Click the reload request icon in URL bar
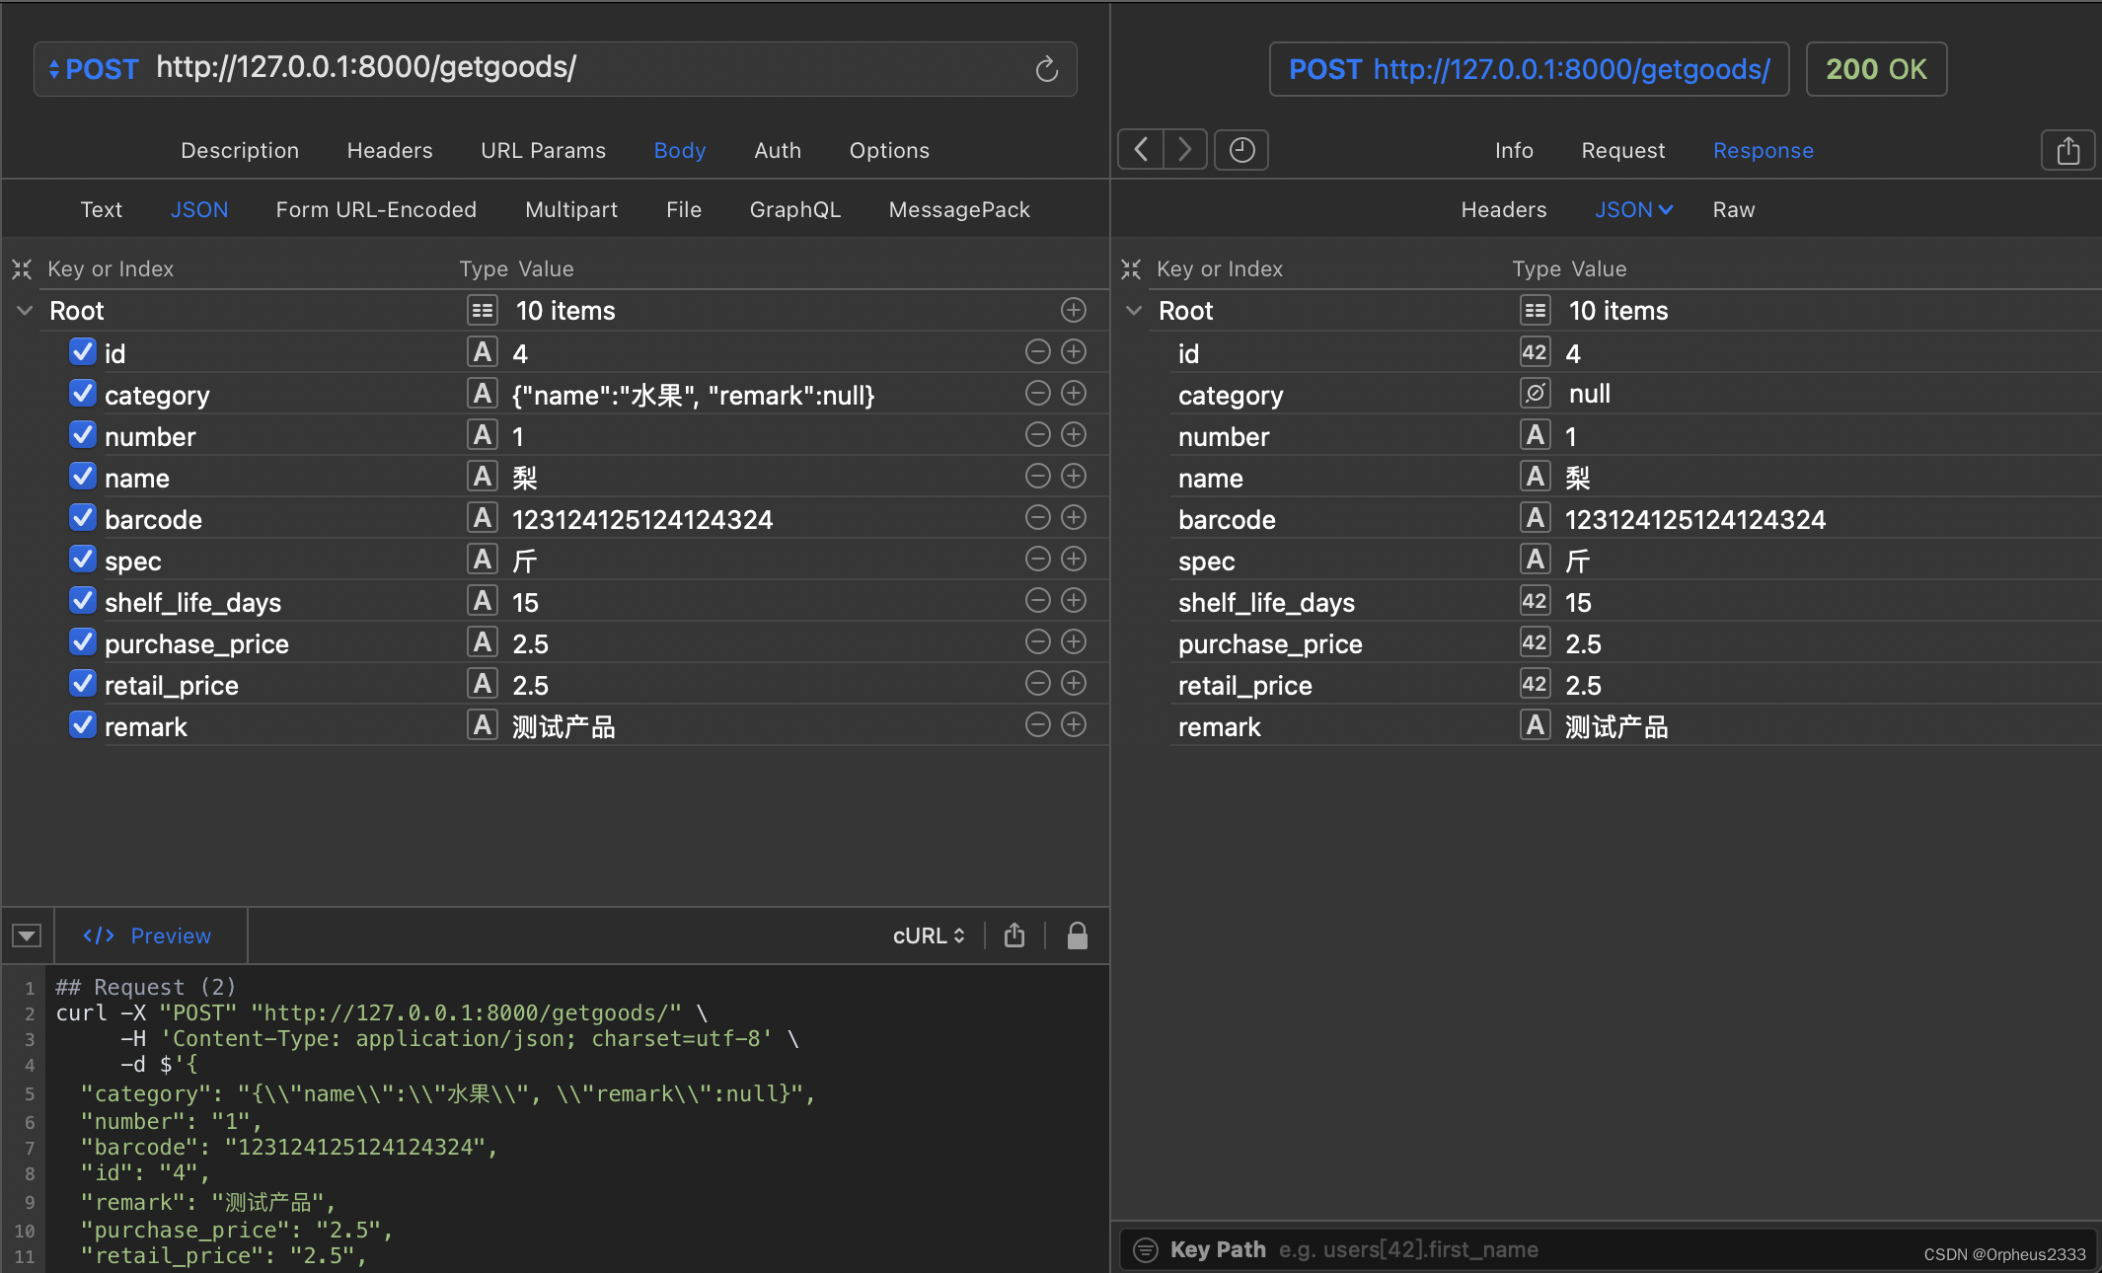The image size is (2102, 1273). pyautogui.click(x=1046, y=69)
